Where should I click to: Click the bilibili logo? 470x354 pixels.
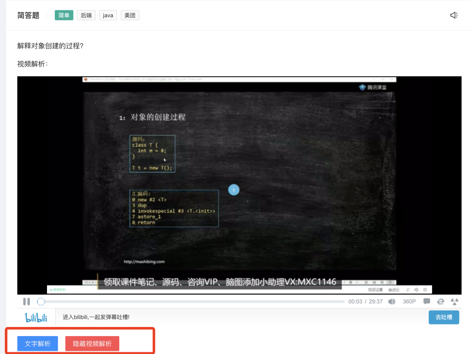pos(36,317)
